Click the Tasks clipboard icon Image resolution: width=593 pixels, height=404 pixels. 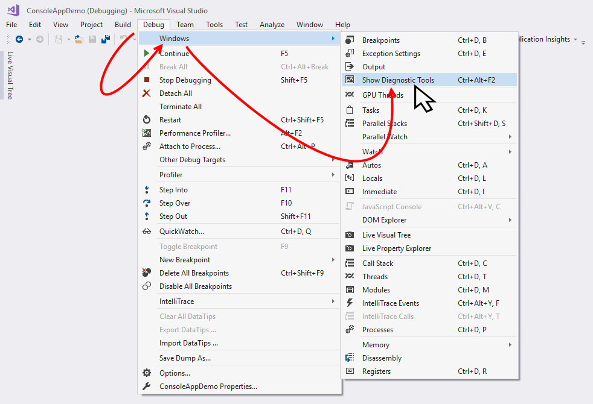(x=350, y=110)
